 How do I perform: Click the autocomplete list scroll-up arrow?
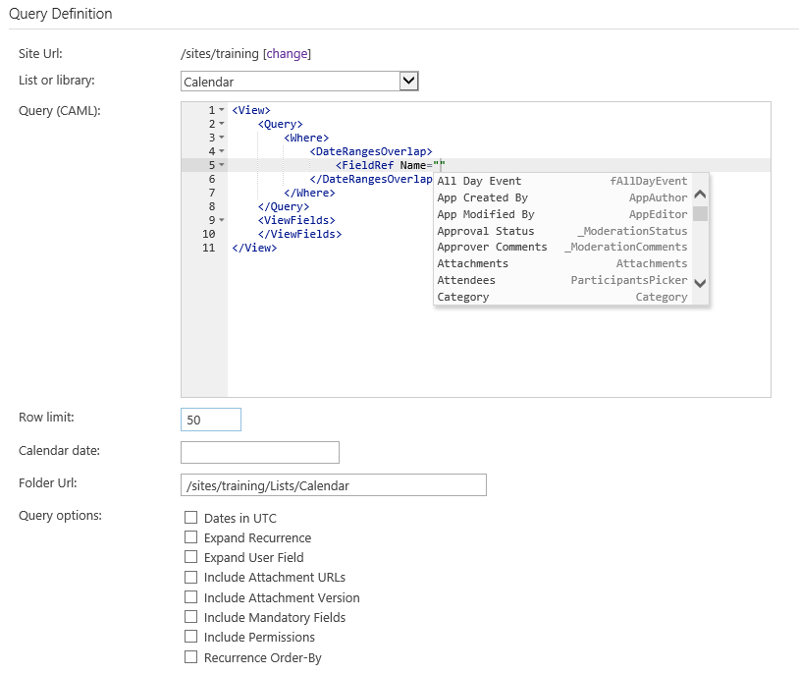(700, 195)
